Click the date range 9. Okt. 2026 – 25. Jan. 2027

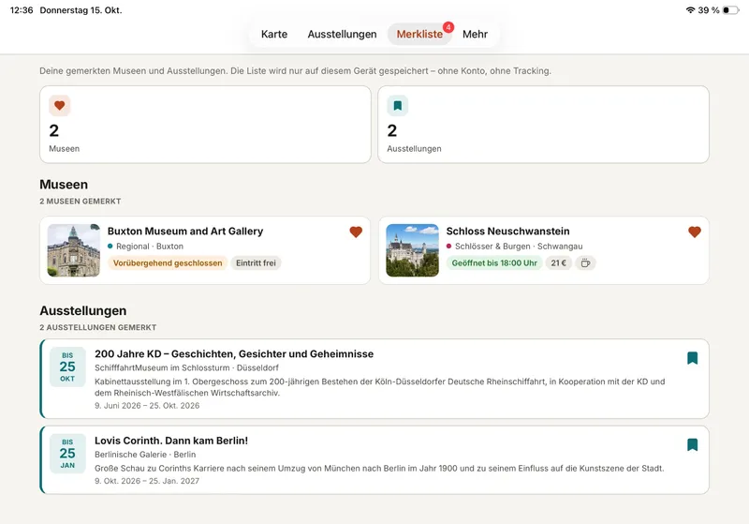point(147,481)
